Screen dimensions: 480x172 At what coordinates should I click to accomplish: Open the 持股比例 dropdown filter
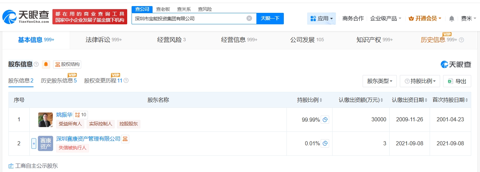point(420,81)
